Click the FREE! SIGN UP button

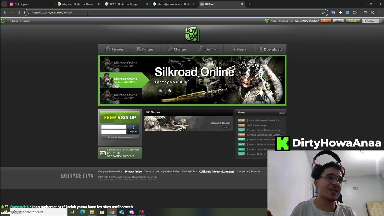[x=120, y=117]
